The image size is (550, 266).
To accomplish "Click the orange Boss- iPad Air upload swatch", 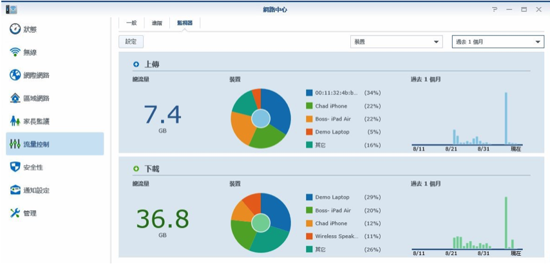I will (309, 119).
